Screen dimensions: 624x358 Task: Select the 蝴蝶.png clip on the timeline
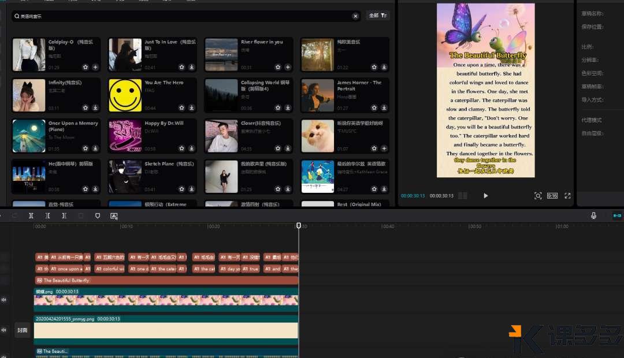coord(166,300)
